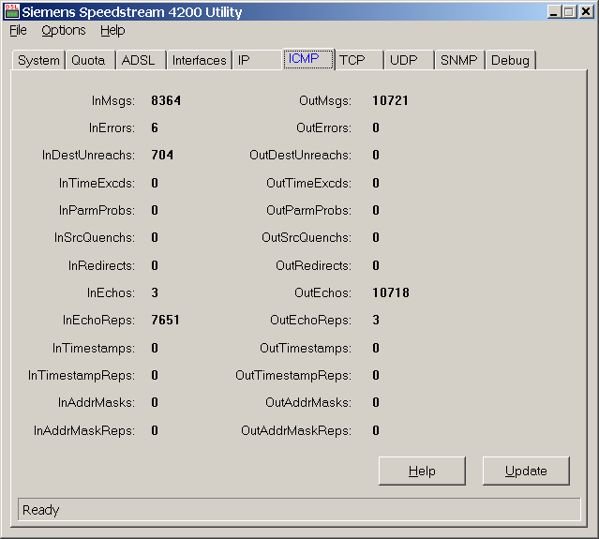
Task: Click the InTimestamps label
Action: [x=94, y=348]
